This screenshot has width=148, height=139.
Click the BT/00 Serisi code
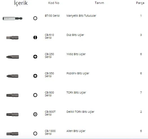pos(52,16)
